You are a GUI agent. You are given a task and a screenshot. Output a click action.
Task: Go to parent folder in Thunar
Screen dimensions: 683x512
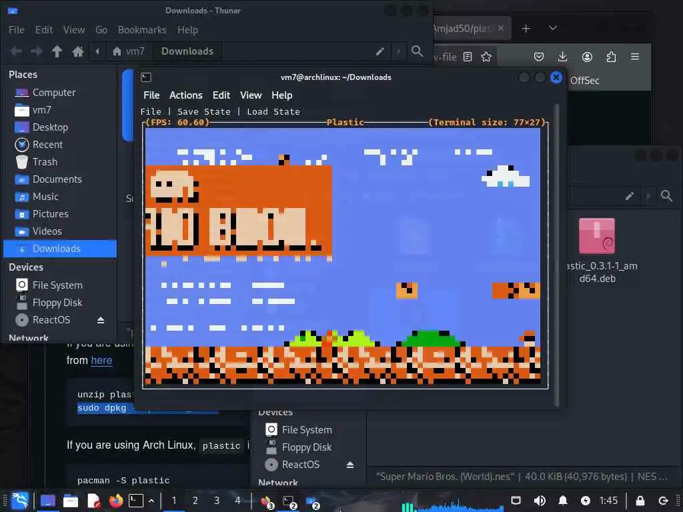57,51
